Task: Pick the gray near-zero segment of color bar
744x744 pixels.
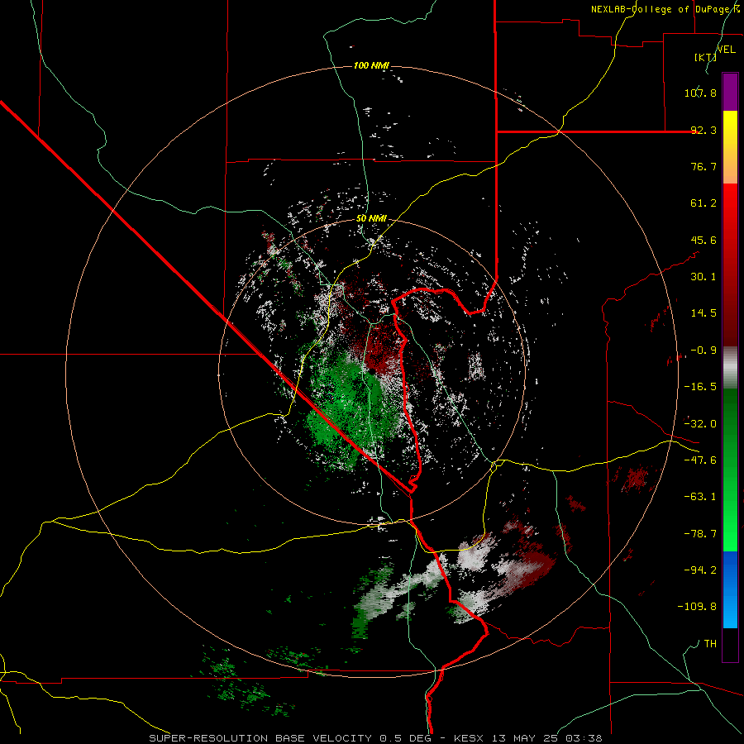Action: (x=730, y=368)
